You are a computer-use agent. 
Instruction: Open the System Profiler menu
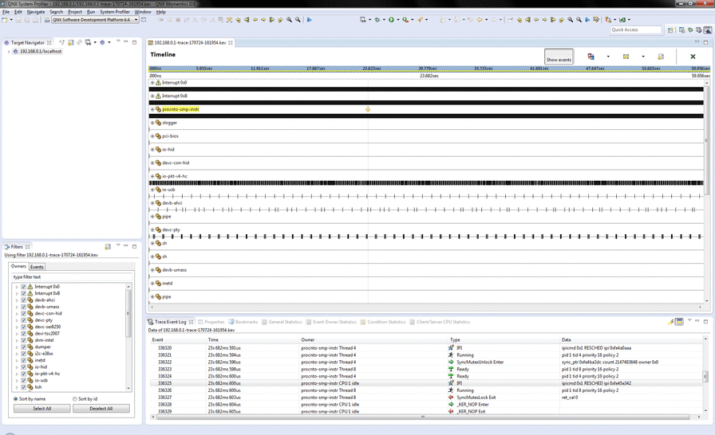(114, 12)
